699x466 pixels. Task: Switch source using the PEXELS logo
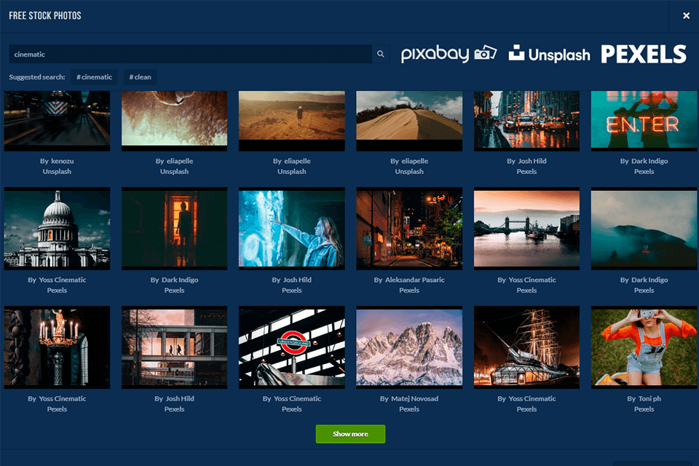[x=644, y=52]
